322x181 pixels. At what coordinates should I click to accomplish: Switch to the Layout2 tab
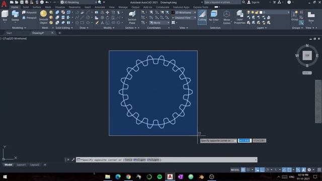[x=35, y=164]
